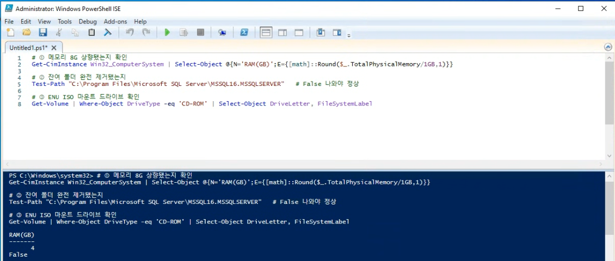This screenshot has height=261, width=615.
Task: Click line number 1 in the script gutter
Action: (x=19, y=58)
